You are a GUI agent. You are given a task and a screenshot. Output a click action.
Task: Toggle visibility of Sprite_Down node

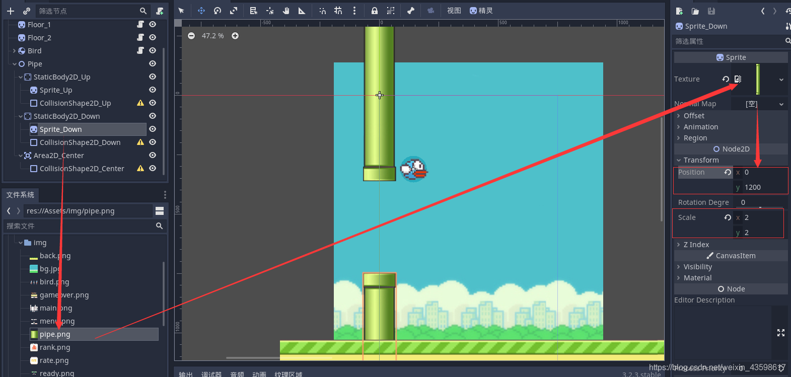tap(153, 129)
